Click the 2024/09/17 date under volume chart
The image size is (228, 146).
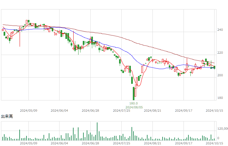point(184,143)
